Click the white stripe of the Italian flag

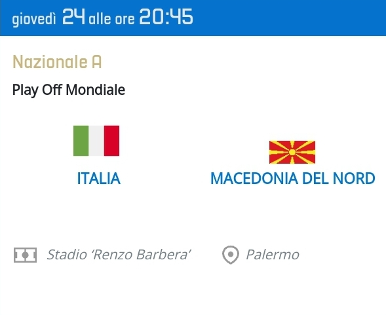pos(96,141)
